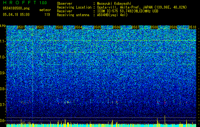Screen dimensions: 200x127
Task: Click the 0502 time marker
Action: coord(40,27)
